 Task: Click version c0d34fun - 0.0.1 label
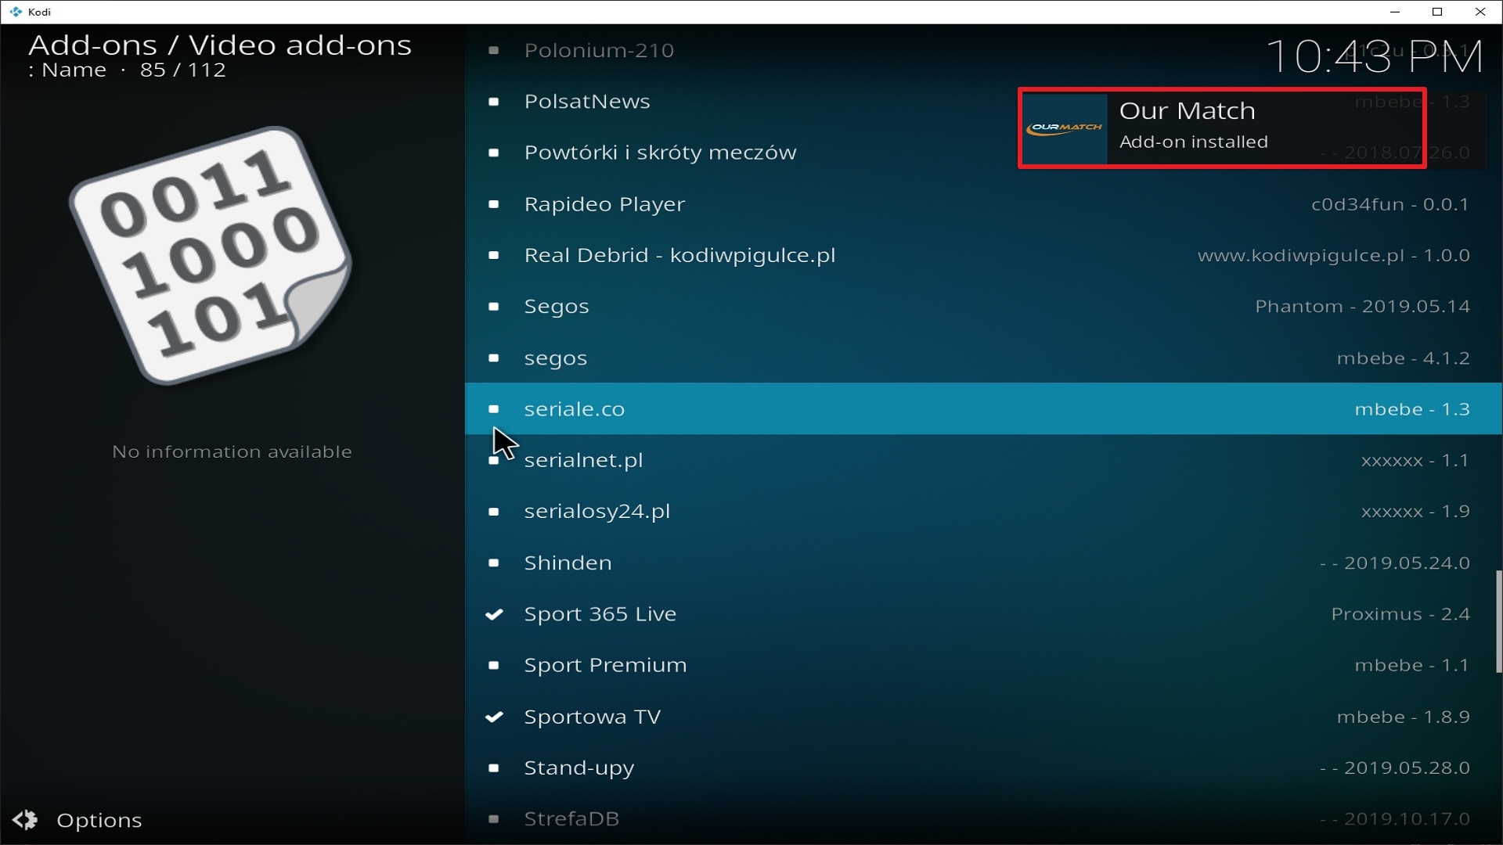[1390, 204]
